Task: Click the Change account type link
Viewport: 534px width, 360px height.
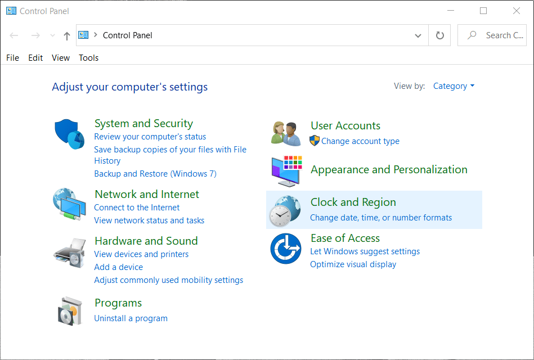Action: pyautogui.click(x=360, y=141)
